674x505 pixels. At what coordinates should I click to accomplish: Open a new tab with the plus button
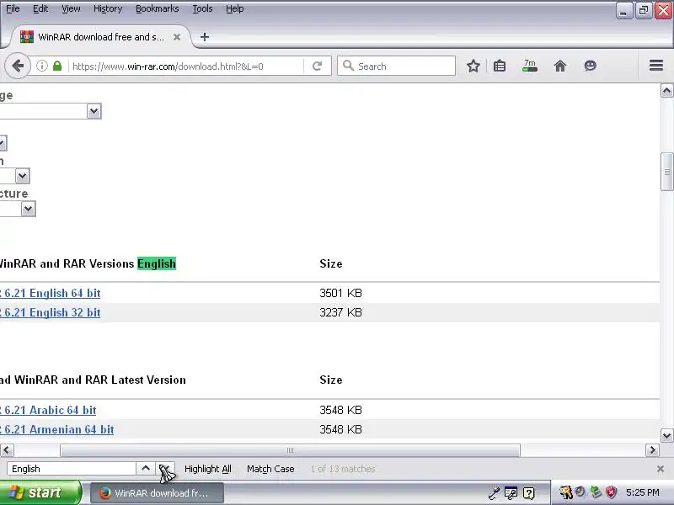pos(205,37)
